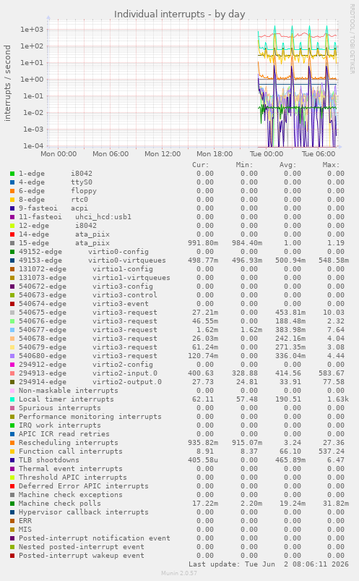Click the 'Mon 18:00' time axis label

215,154
